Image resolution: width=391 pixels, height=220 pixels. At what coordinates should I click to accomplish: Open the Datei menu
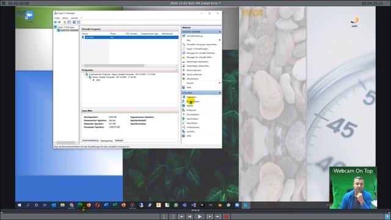(x=57, y=18)
